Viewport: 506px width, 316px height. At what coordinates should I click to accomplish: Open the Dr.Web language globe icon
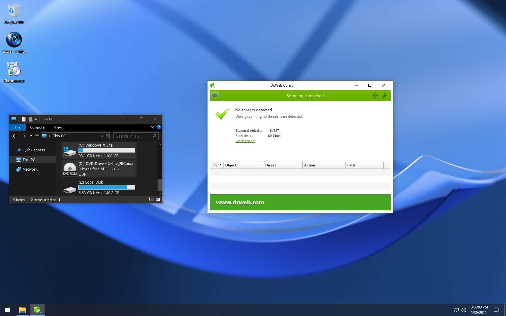(x=375, y=96)
